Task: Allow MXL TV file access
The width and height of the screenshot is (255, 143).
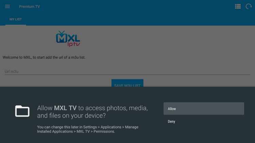Action: [204, 109]
